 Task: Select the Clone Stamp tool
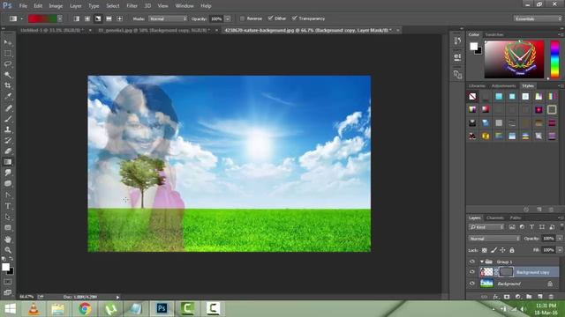[x=8, y=129]
